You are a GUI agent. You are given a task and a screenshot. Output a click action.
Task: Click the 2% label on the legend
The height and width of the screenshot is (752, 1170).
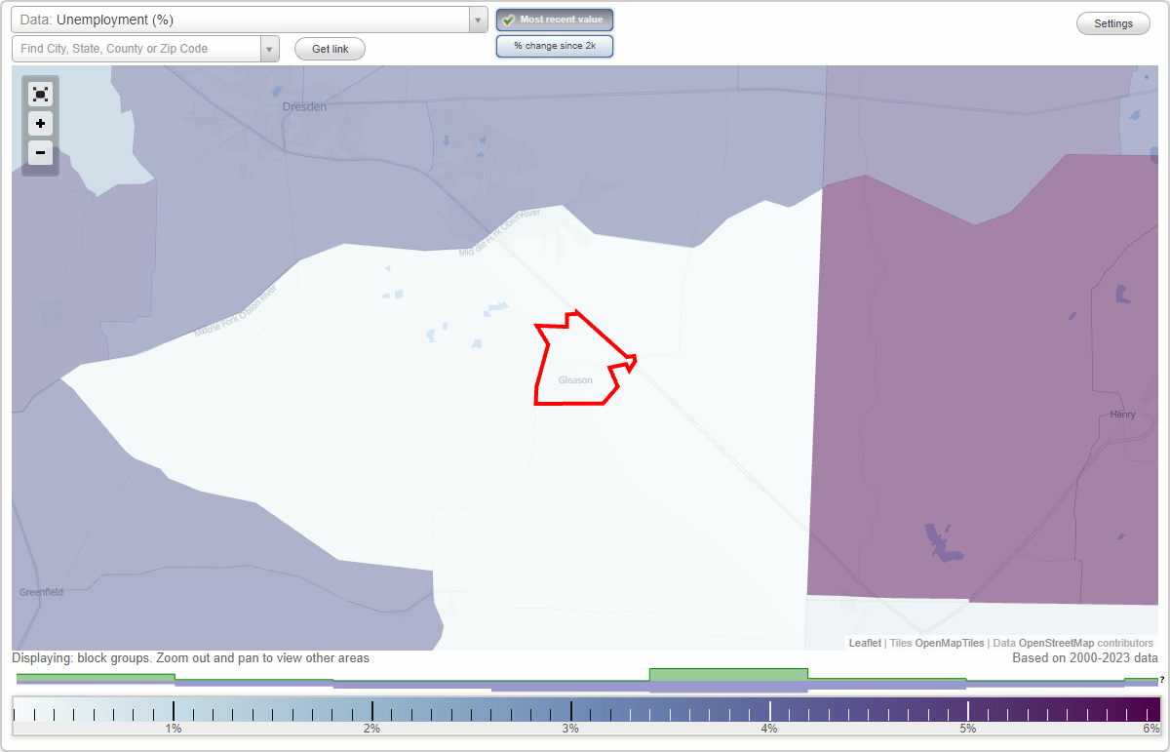tap(371, 729)
